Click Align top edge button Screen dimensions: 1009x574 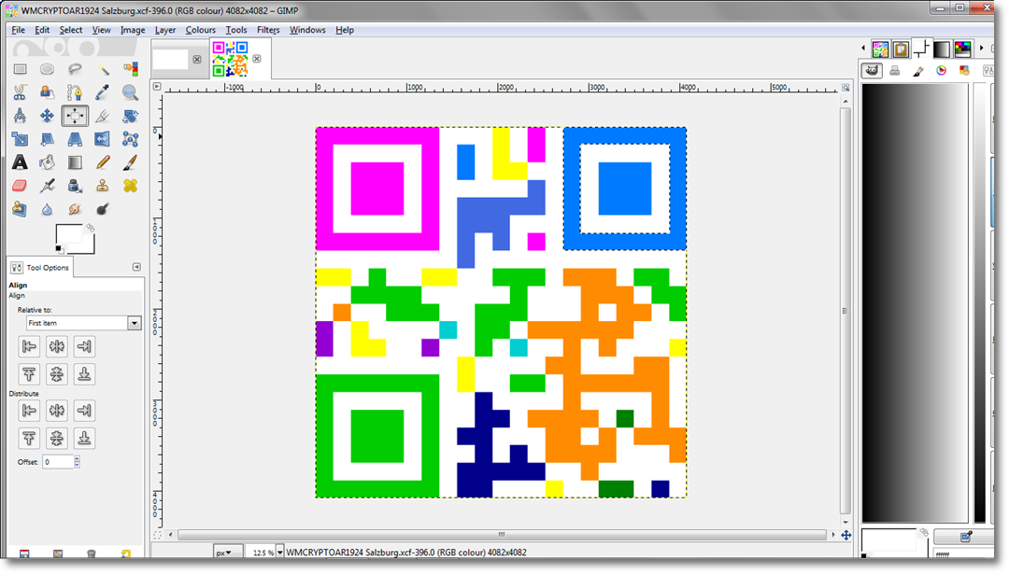[x=29, y=374]
